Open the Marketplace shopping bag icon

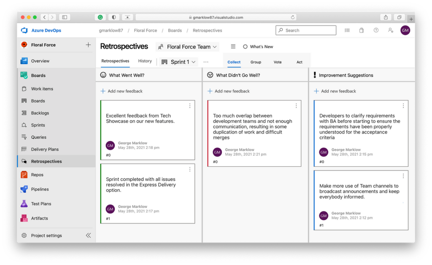pyautogui.click(x=361, y=30)
